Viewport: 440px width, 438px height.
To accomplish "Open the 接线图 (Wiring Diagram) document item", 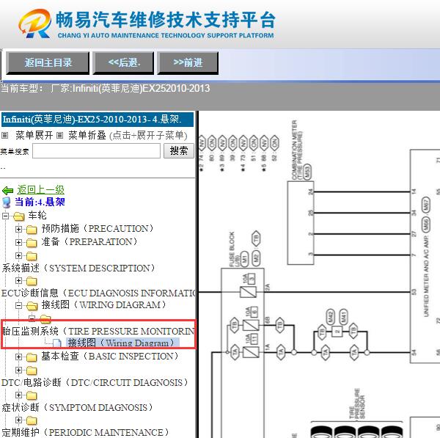I will tap(122, 343).
